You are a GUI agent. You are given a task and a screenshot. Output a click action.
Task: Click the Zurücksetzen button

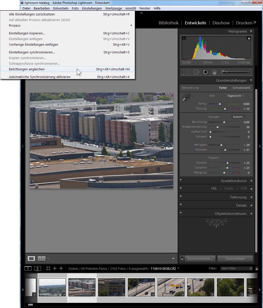coord(235,258)
